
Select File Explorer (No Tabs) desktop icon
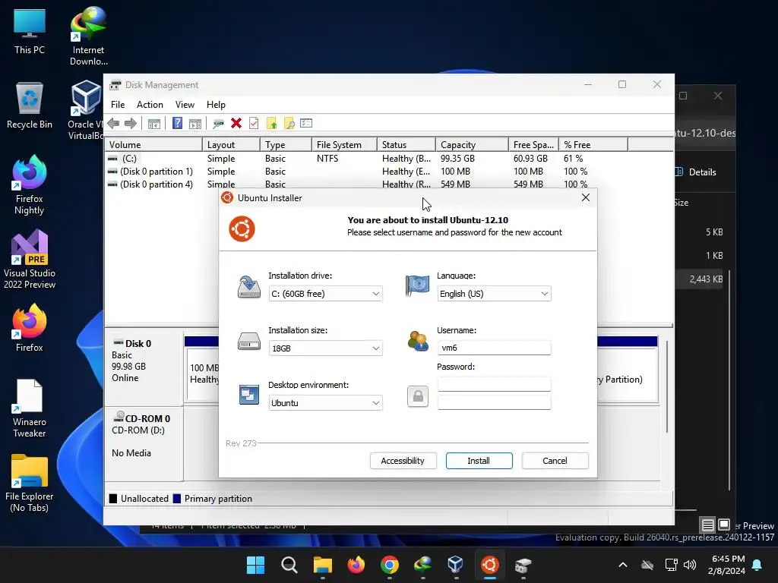(x=30, y=482)
